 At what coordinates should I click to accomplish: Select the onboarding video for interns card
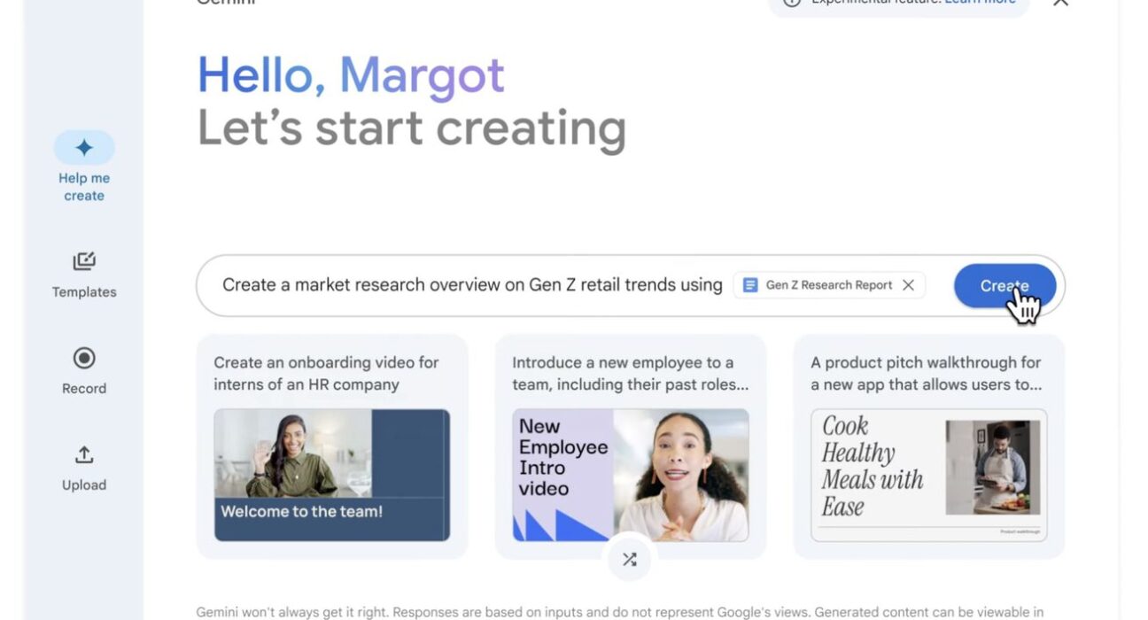332,446
